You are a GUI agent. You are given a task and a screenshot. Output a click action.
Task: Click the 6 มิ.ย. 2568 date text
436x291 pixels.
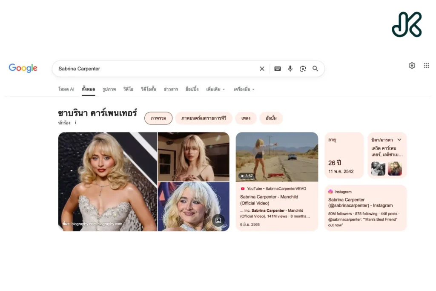(x=250, y=224)
